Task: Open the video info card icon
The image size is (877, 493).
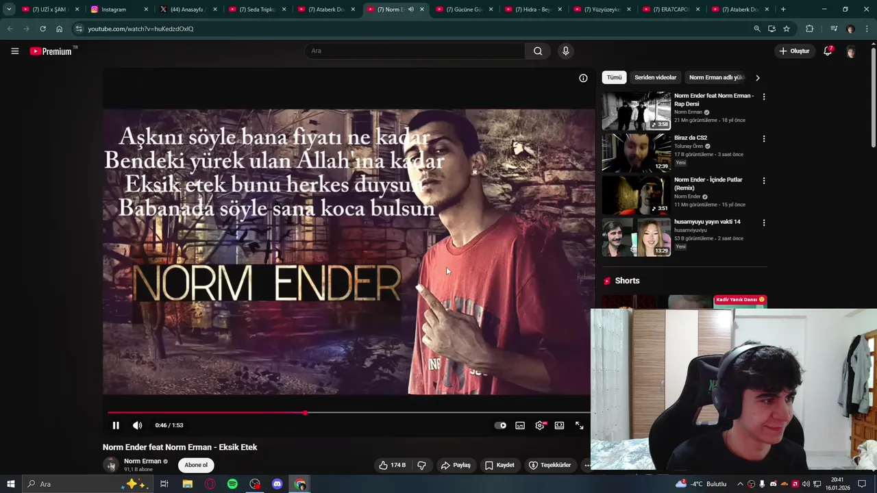Action: coord(583,78)
